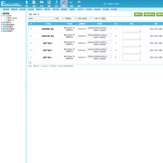163x163 pixels.
Task: Open the 不限广告类型 ad type dropdown
Action: click(x=84, y=18)
